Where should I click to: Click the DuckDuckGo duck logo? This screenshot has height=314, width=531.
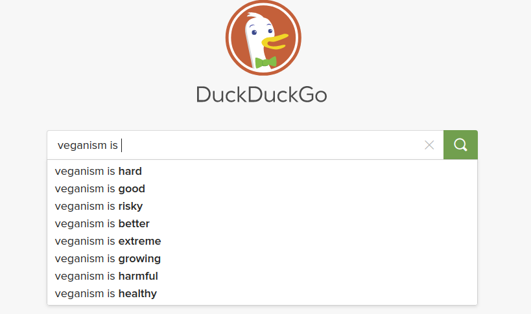263,38
